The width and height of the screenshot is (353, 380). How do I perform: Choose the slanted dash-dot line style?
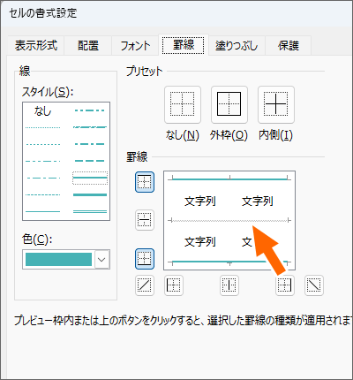[90, 127]
